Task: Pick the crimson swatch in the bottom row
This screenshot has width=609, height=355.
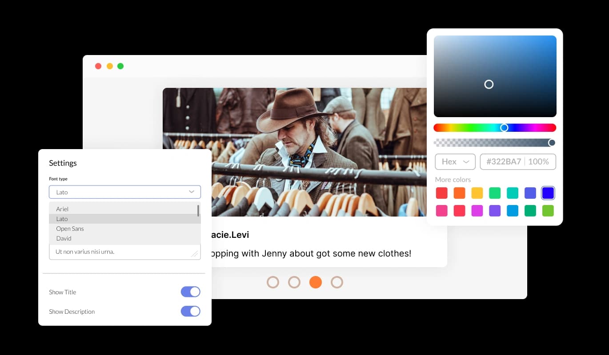Action: coord(459,211)
